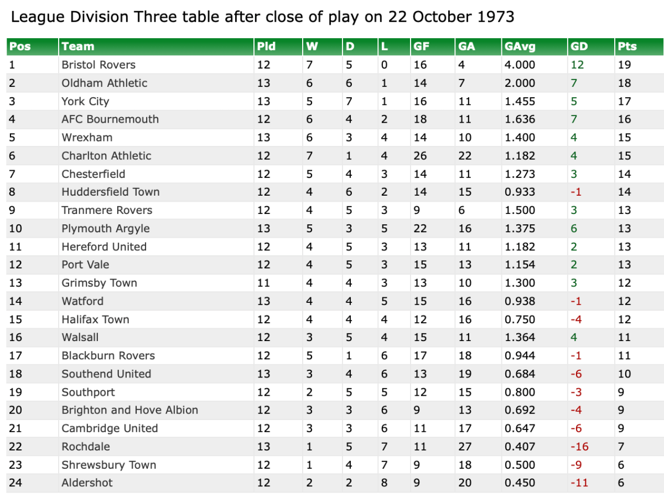
Task: Click the Pos column header
Action: pyautogui.click(x=20, y=46)
